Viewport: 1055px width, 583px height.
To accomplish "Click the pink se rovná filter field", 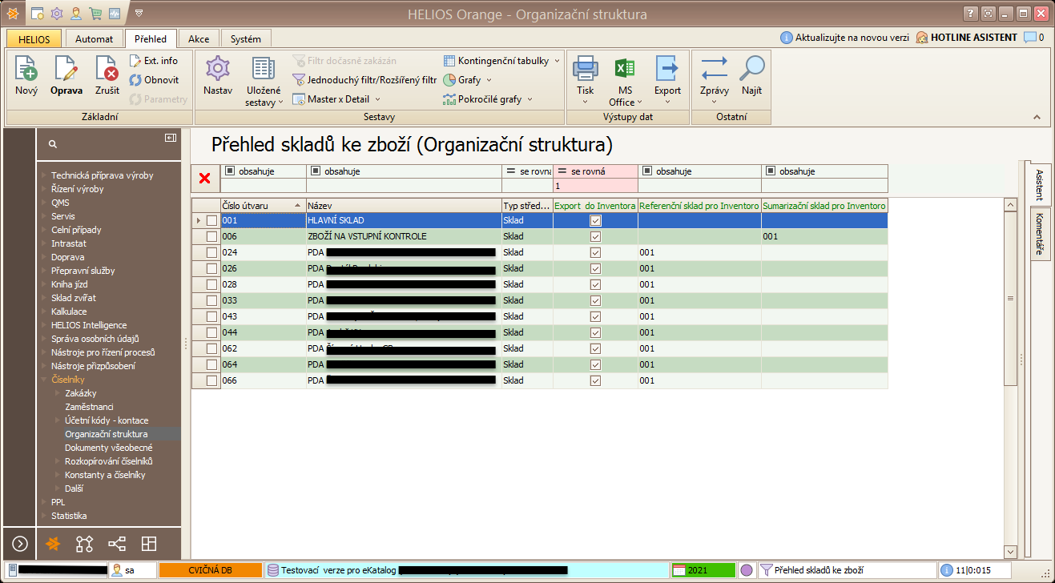I will coord(595,185).
